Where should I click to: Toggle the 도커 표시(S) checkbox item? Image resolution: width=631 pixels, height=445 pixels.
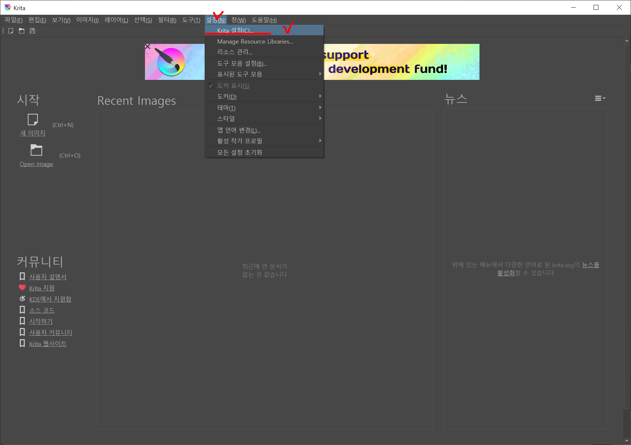pos(233,86)
